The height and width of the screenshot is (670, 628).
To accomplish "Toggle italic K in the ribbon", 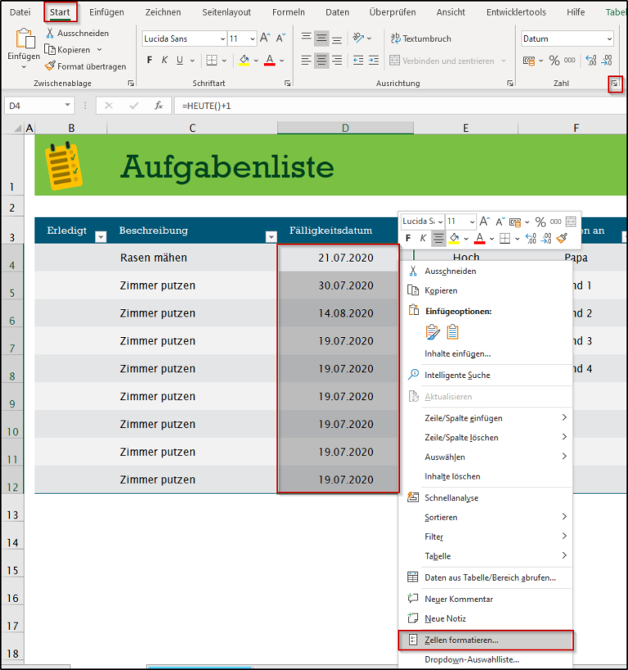I will click(x=165, y=60).
